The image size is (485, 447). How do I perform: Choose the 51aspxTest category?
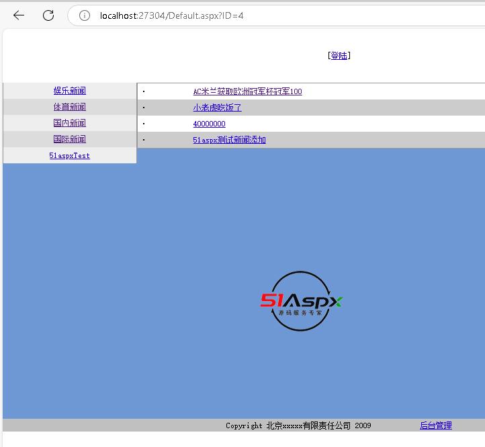coord(70,155)
